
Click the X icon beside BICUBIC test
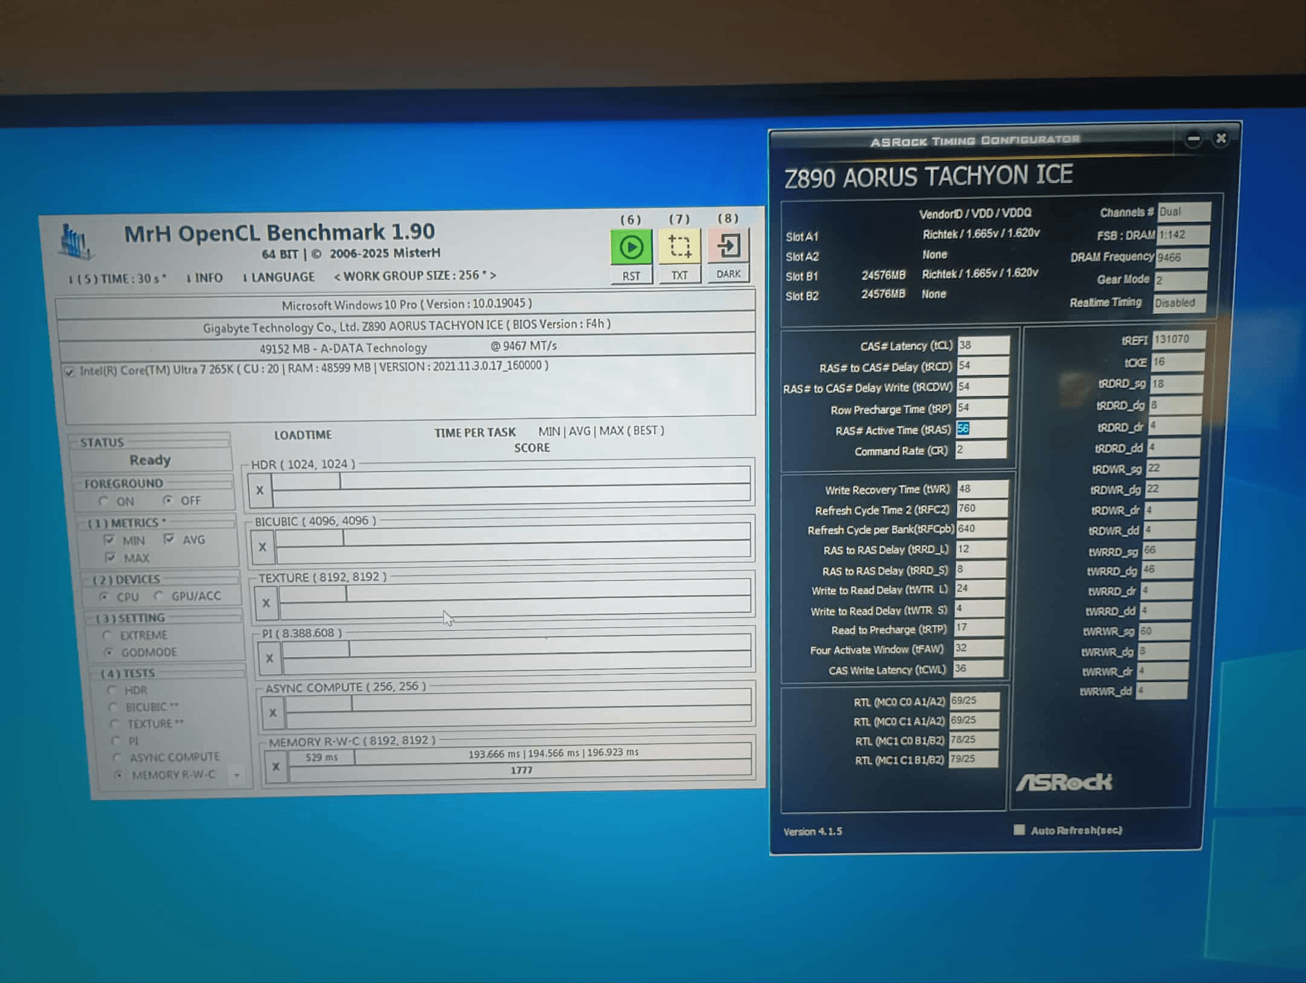pyautogui.click(x=262, y=547)
